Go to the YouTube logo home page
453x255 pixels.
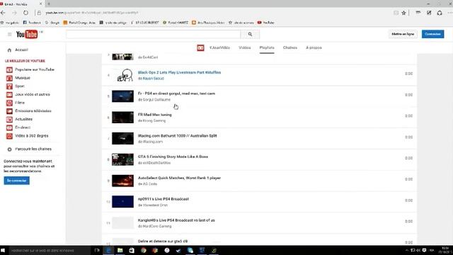(x=27, y=35)
